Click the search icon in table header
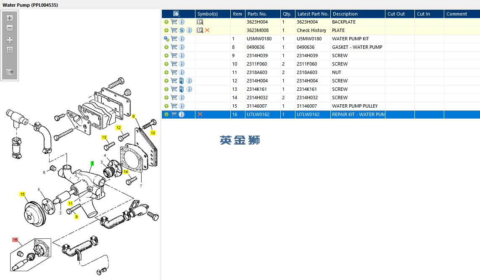Viewport: 480px width, 280px height. click(177, 14)
